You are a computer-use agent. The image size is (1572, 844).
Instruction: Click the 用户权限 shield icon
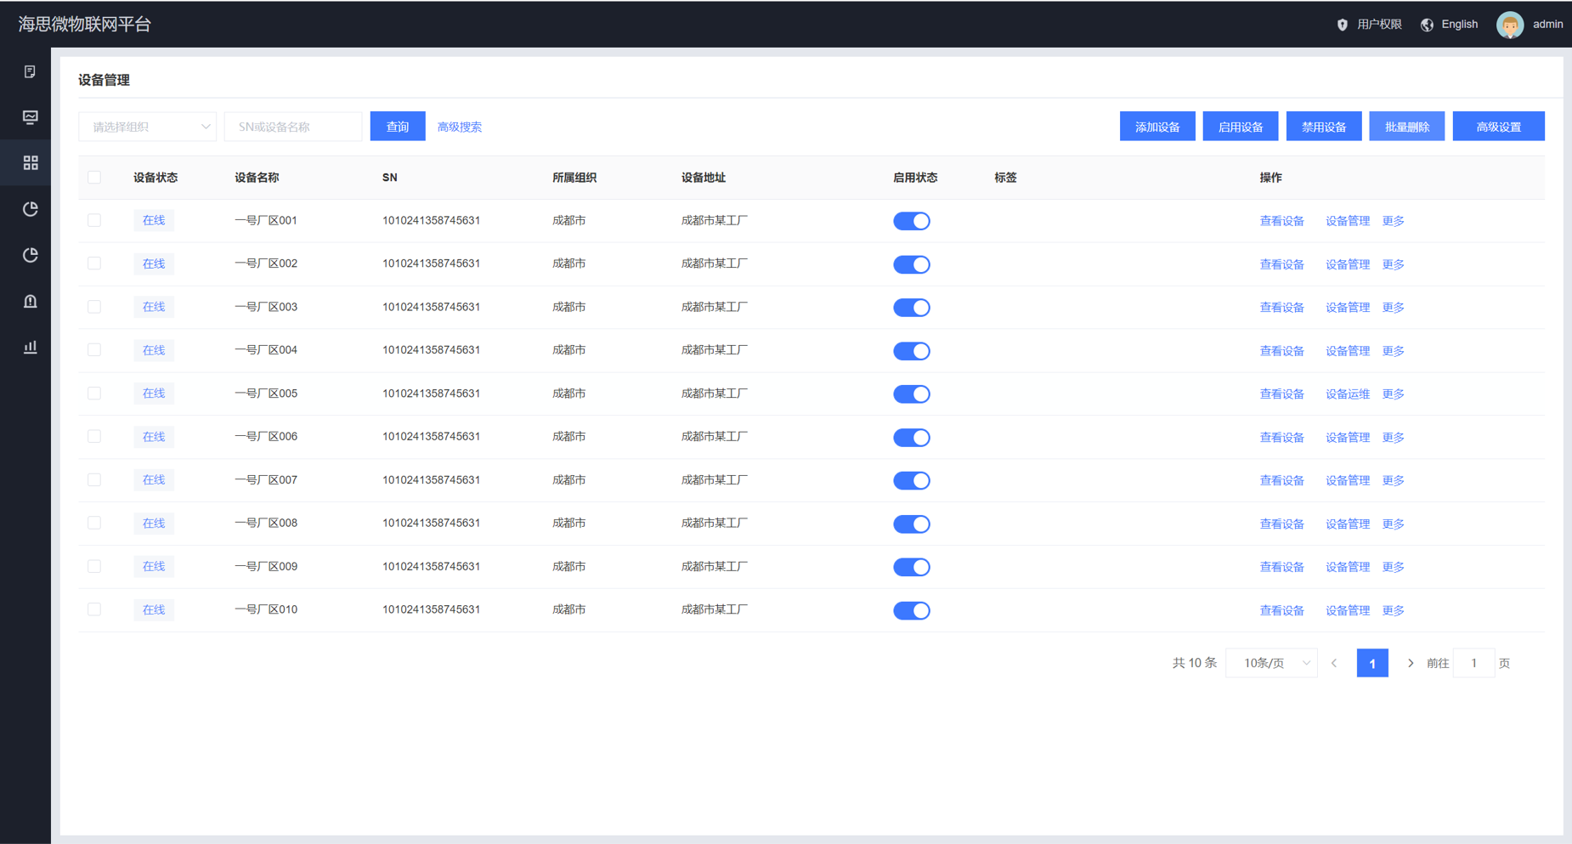tap(1342, 25)
